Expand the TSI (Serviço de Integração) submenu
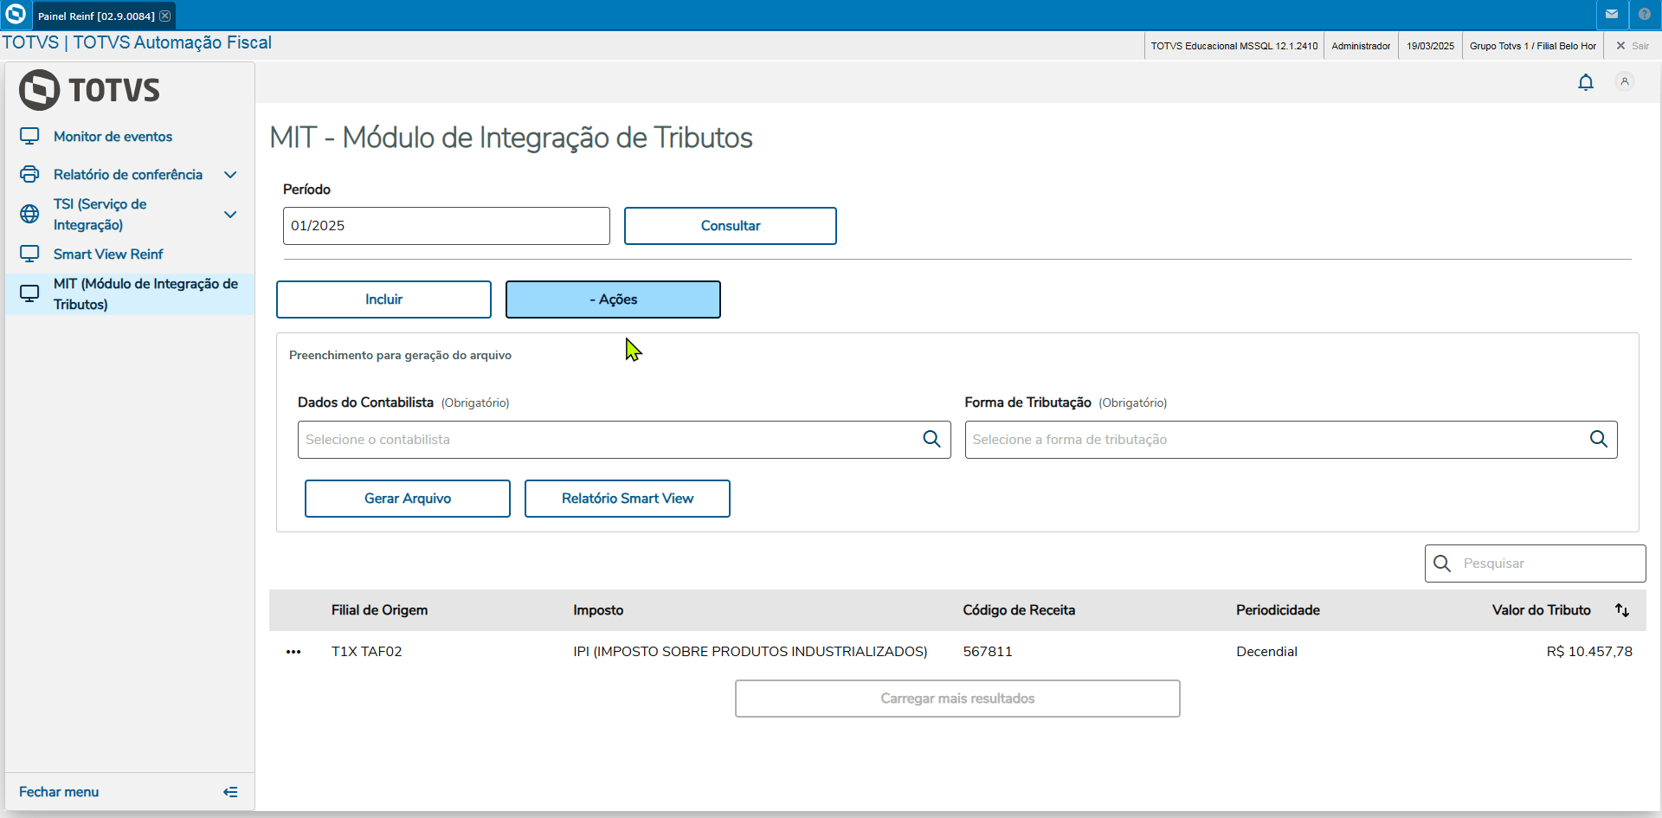Image resolution: width=1662 pixels, height=818 pixels. tap(230, 215)
